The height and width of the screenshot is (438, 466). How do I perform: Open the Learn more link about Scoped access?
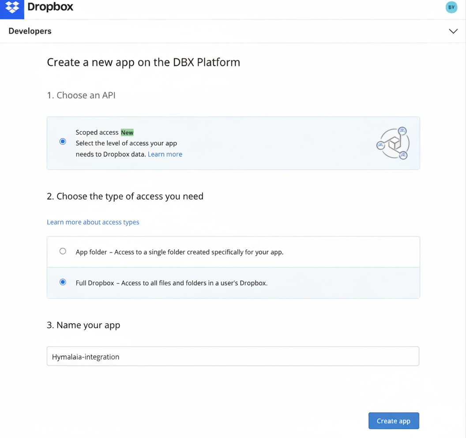click(165, 154)
